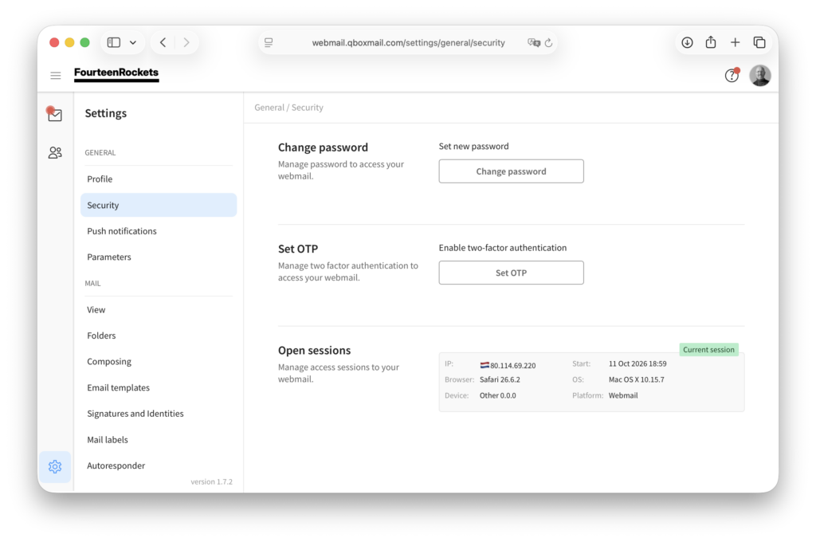Open Email templates settings
The image size is (816, 542).
click(159, 388)
